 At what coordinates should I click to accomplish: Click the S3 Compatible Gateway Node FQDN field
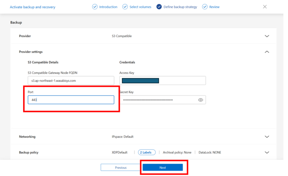[x=71, y=81]
